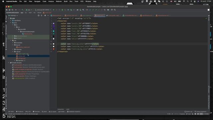Image resolution: width=213 pixels, height=120 pixels.
Task: Open the TODO tool window
Action: 11,112
